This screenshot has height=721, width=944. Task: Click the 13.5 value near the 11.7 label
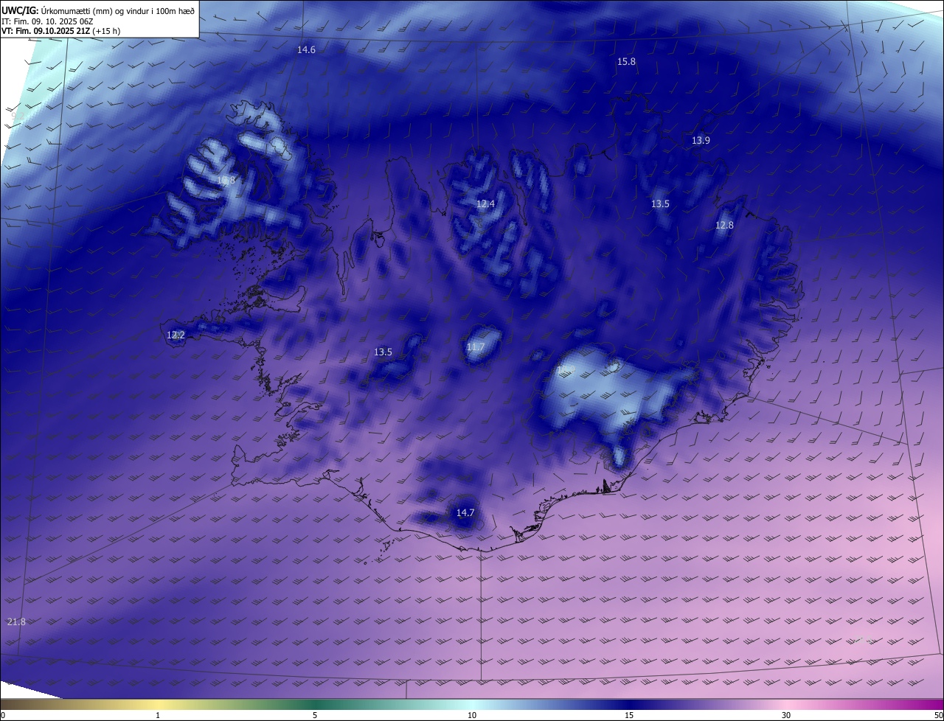[383, 352]
